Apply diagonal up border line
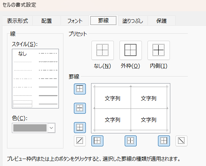 tap(80, 141)
